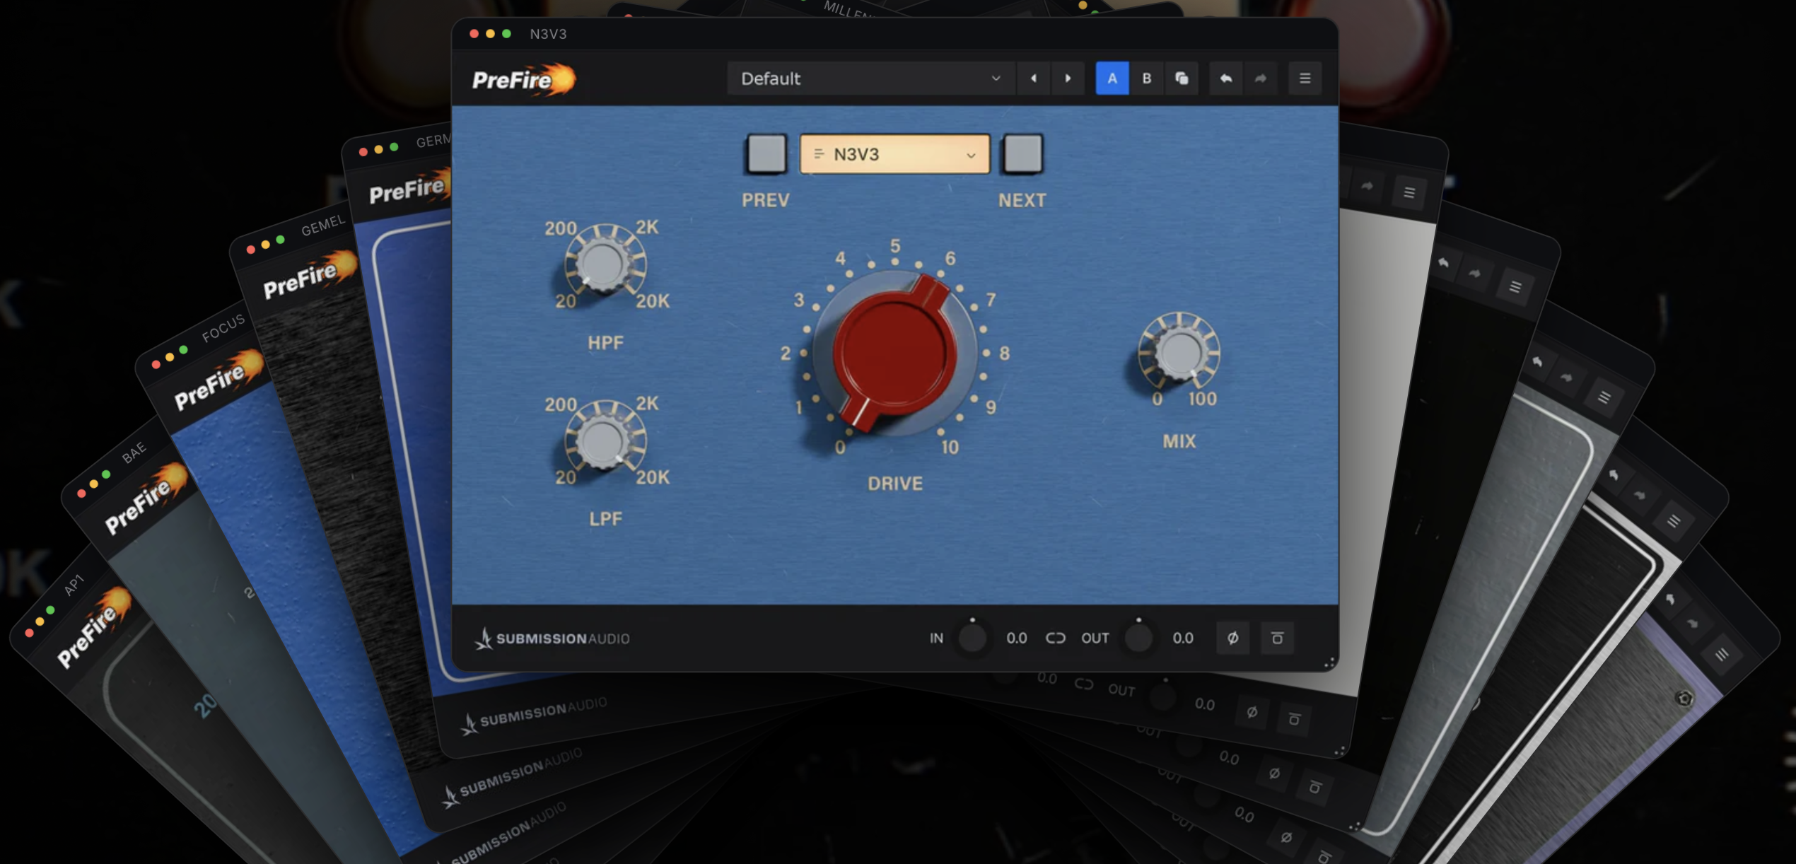The width and height of the screenshot is (1796, 864).
Task: Click the PREV square button
Action: coord(766,153)
